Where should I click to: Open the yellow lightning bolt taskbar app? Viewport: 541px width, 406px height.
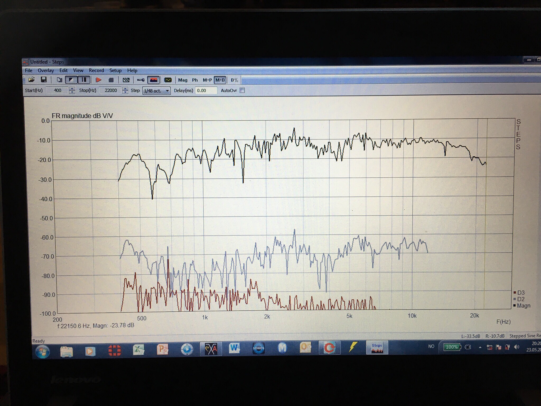click(x=353, y=347)
